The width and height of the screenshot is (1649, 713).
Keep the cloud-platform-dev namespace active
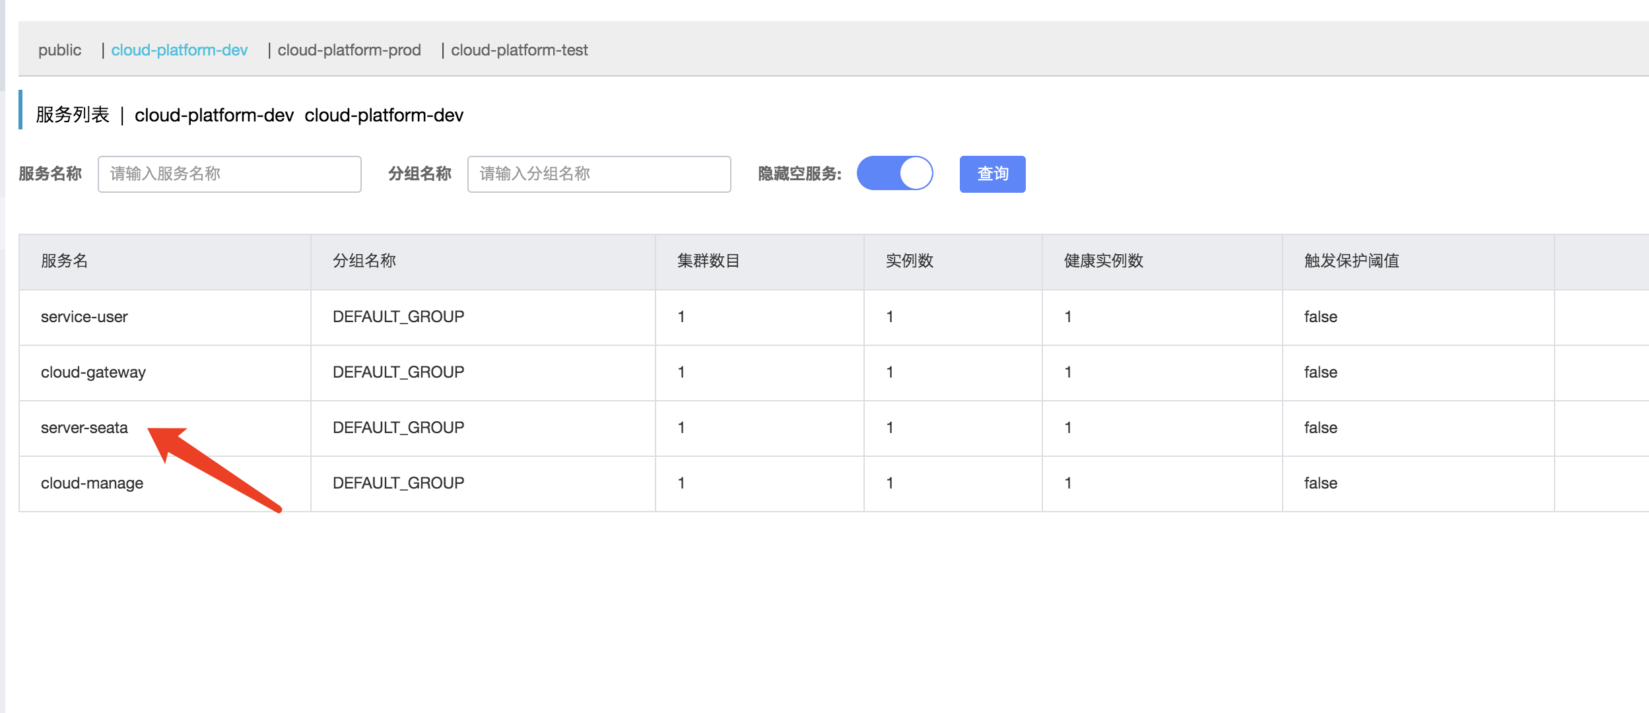click(x=180, y=50)
